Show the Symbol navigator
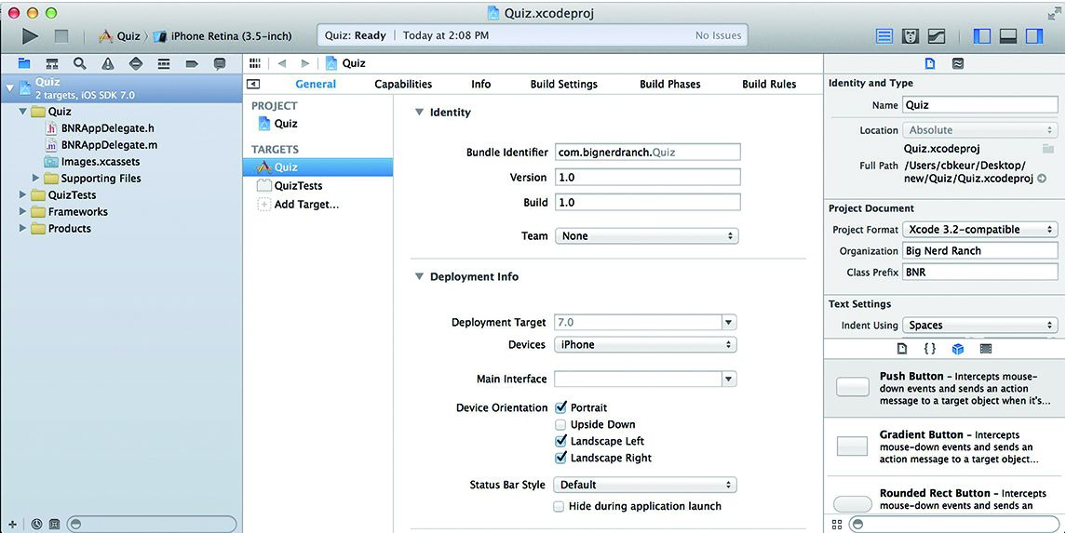The image size is (1066, 533). click(x=51, y=64)
